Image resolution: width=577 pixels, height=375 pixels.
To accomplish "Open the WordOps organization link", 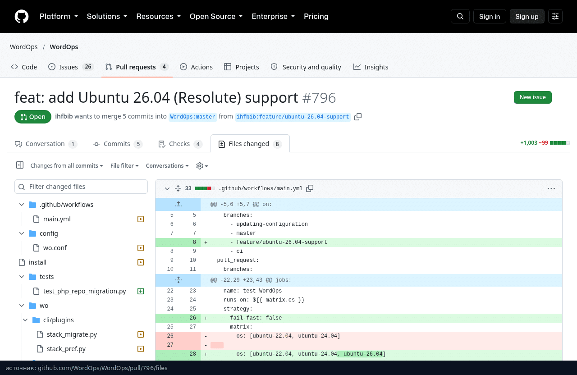I will click(24, 47).
